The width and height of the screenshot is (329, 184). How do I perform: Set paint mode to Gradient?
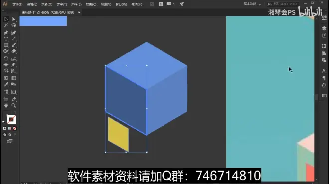pyautogui.click(x=10, y=128)
